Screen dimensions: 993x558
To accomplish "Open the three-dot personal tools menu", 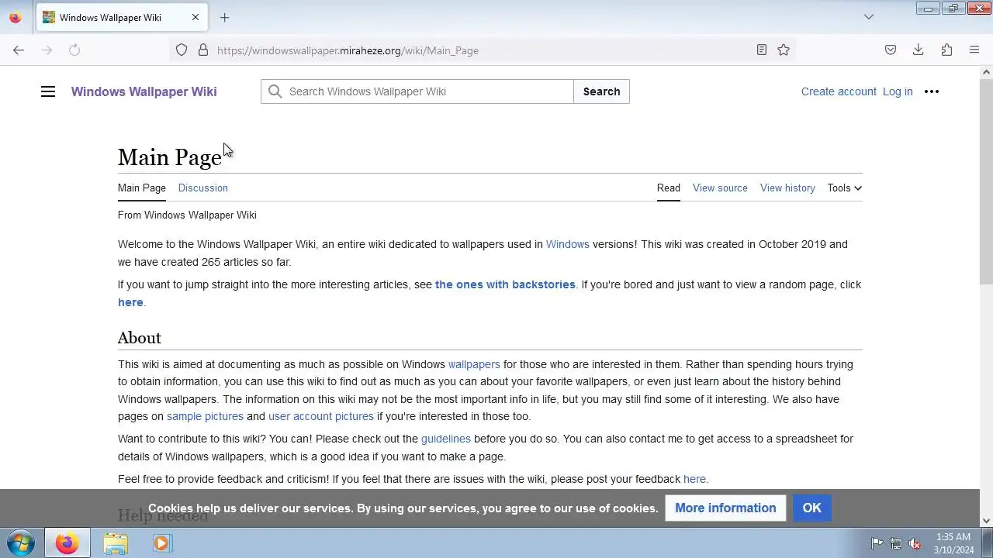I will [x=932, y=91].
